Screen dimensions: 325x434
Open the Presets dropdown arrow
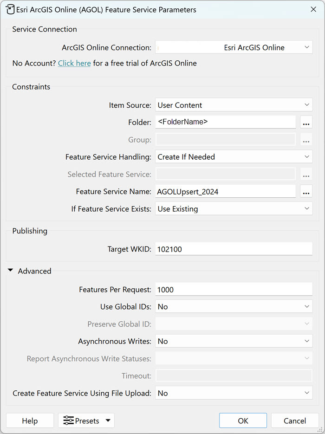pyautogui.click(x=108, y=421)
